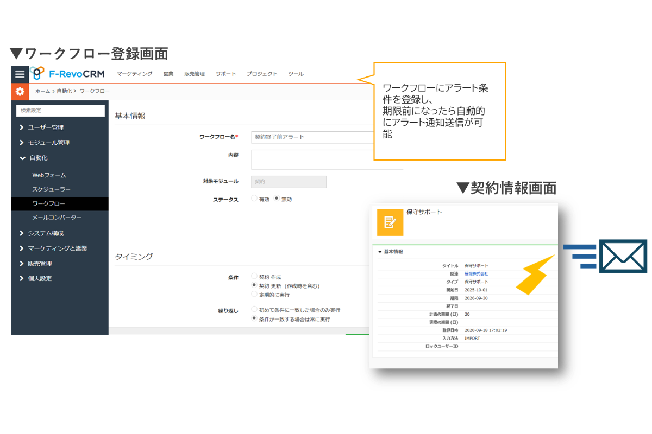Click the orange contract record icon on 保守サポート

pos(390,222)
